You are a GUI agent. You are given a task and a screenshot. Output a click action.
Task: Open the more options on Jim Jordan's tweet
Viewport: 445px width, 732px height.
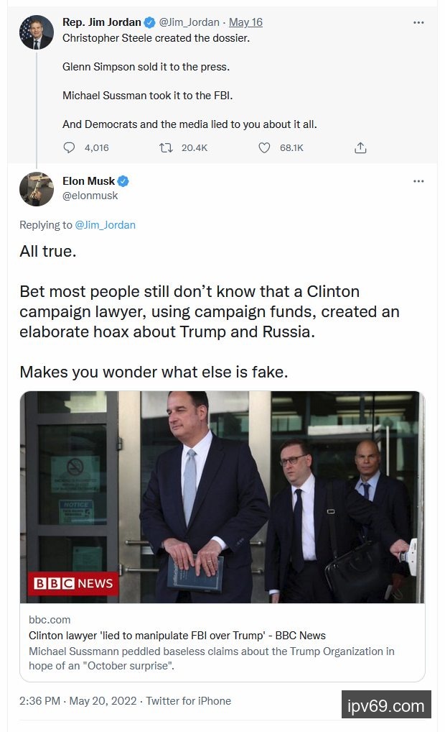(x=418, y=22)
